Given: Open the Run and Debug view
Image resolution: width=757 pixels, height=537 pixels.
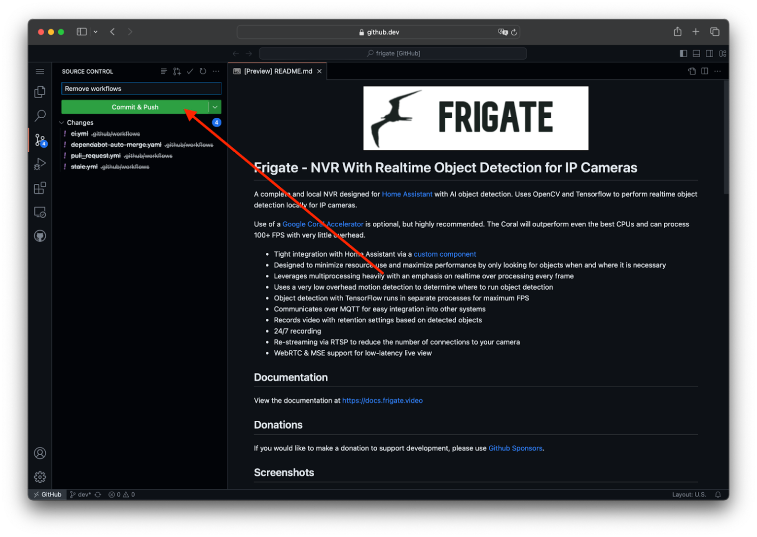Looking at the screenshot, I should click(40, 164).
